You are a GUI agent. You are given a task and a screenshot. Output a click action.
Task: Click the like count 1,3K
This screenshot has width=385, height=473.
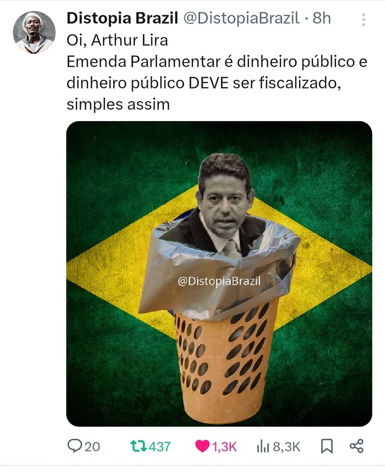tap(224, 447)
